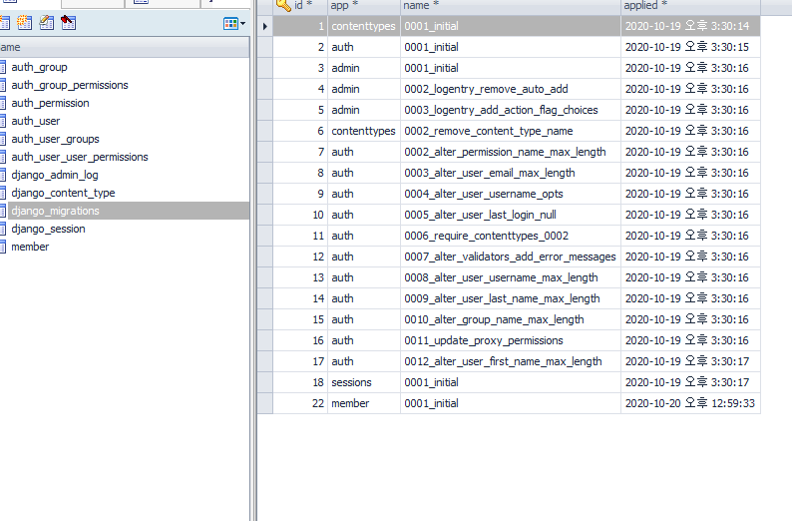Click the 0003_logentry_add_action_flag_choices cell
The height and width of the screenshot is (521, 792).
click(x=510, y=110)
